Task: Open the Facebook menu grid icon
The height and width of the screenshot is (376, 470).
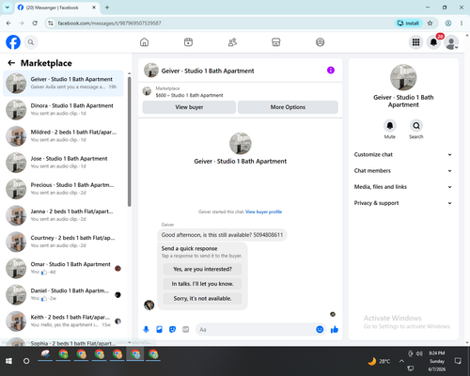Action: pyautogui.click(x=415, y=42)
